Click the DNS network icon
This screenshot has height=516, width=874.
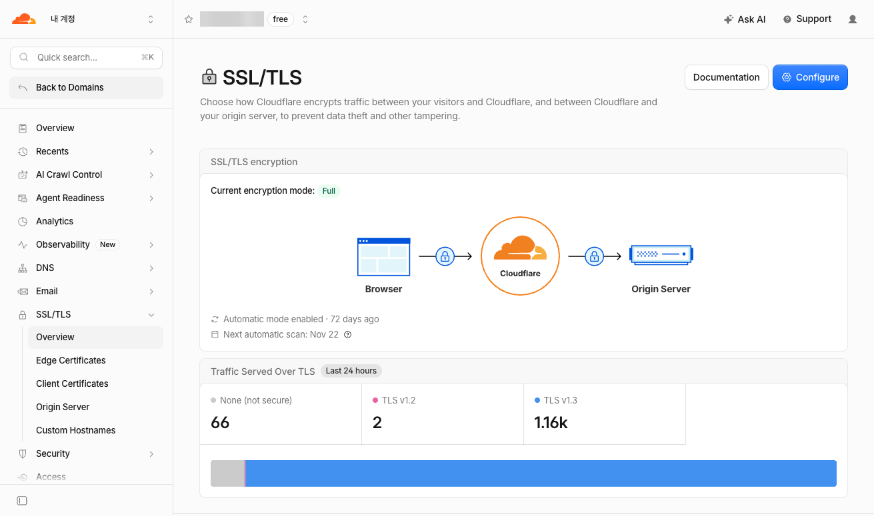(23, 268)
